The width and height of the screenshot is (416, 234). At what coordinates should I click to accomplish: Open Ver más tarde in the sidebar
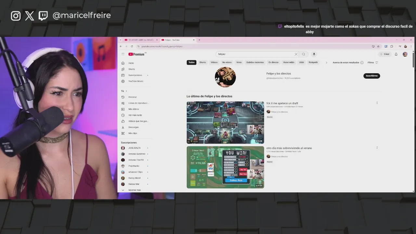click(136, 115)
